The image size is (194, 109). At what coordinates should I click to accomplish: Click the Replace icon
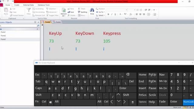click(97, 9)
